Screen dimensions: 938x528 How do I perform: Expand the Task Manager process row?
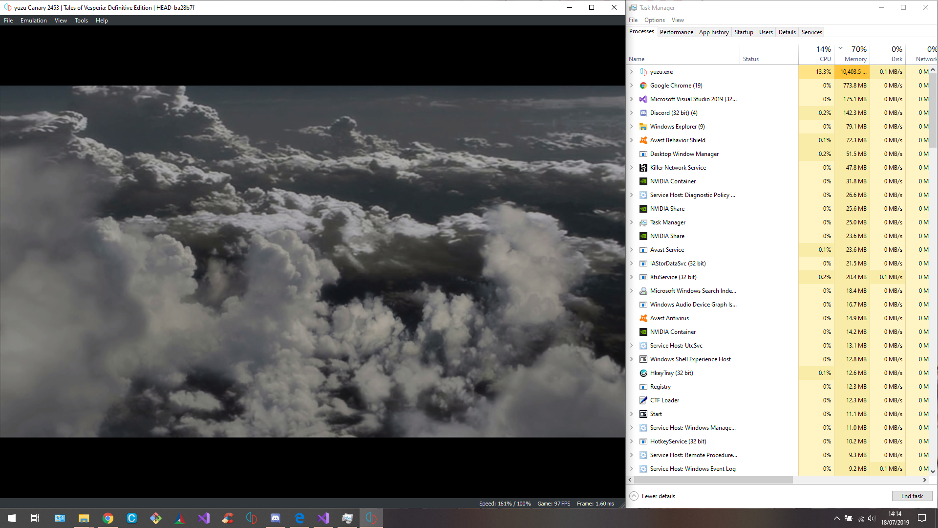(x=632, y=222)
